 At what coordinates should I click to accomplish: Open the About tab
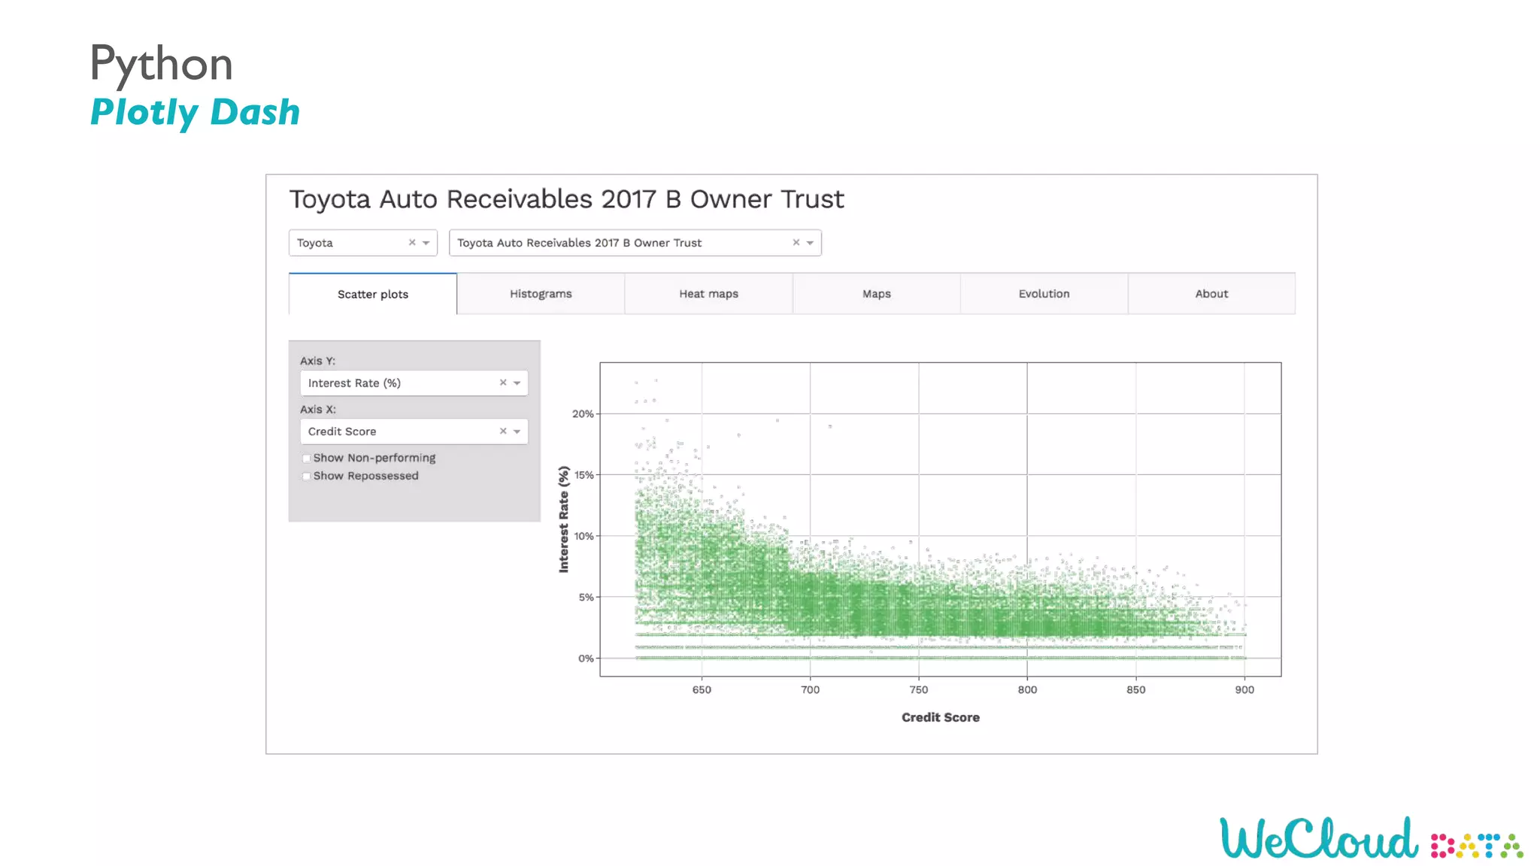[x=1211, y=294]
